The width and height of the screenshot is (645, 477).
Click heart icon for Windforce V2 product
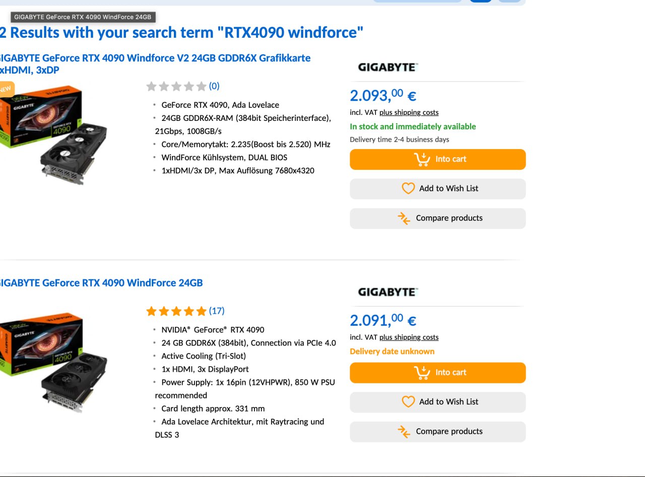[x=408, y=188]
